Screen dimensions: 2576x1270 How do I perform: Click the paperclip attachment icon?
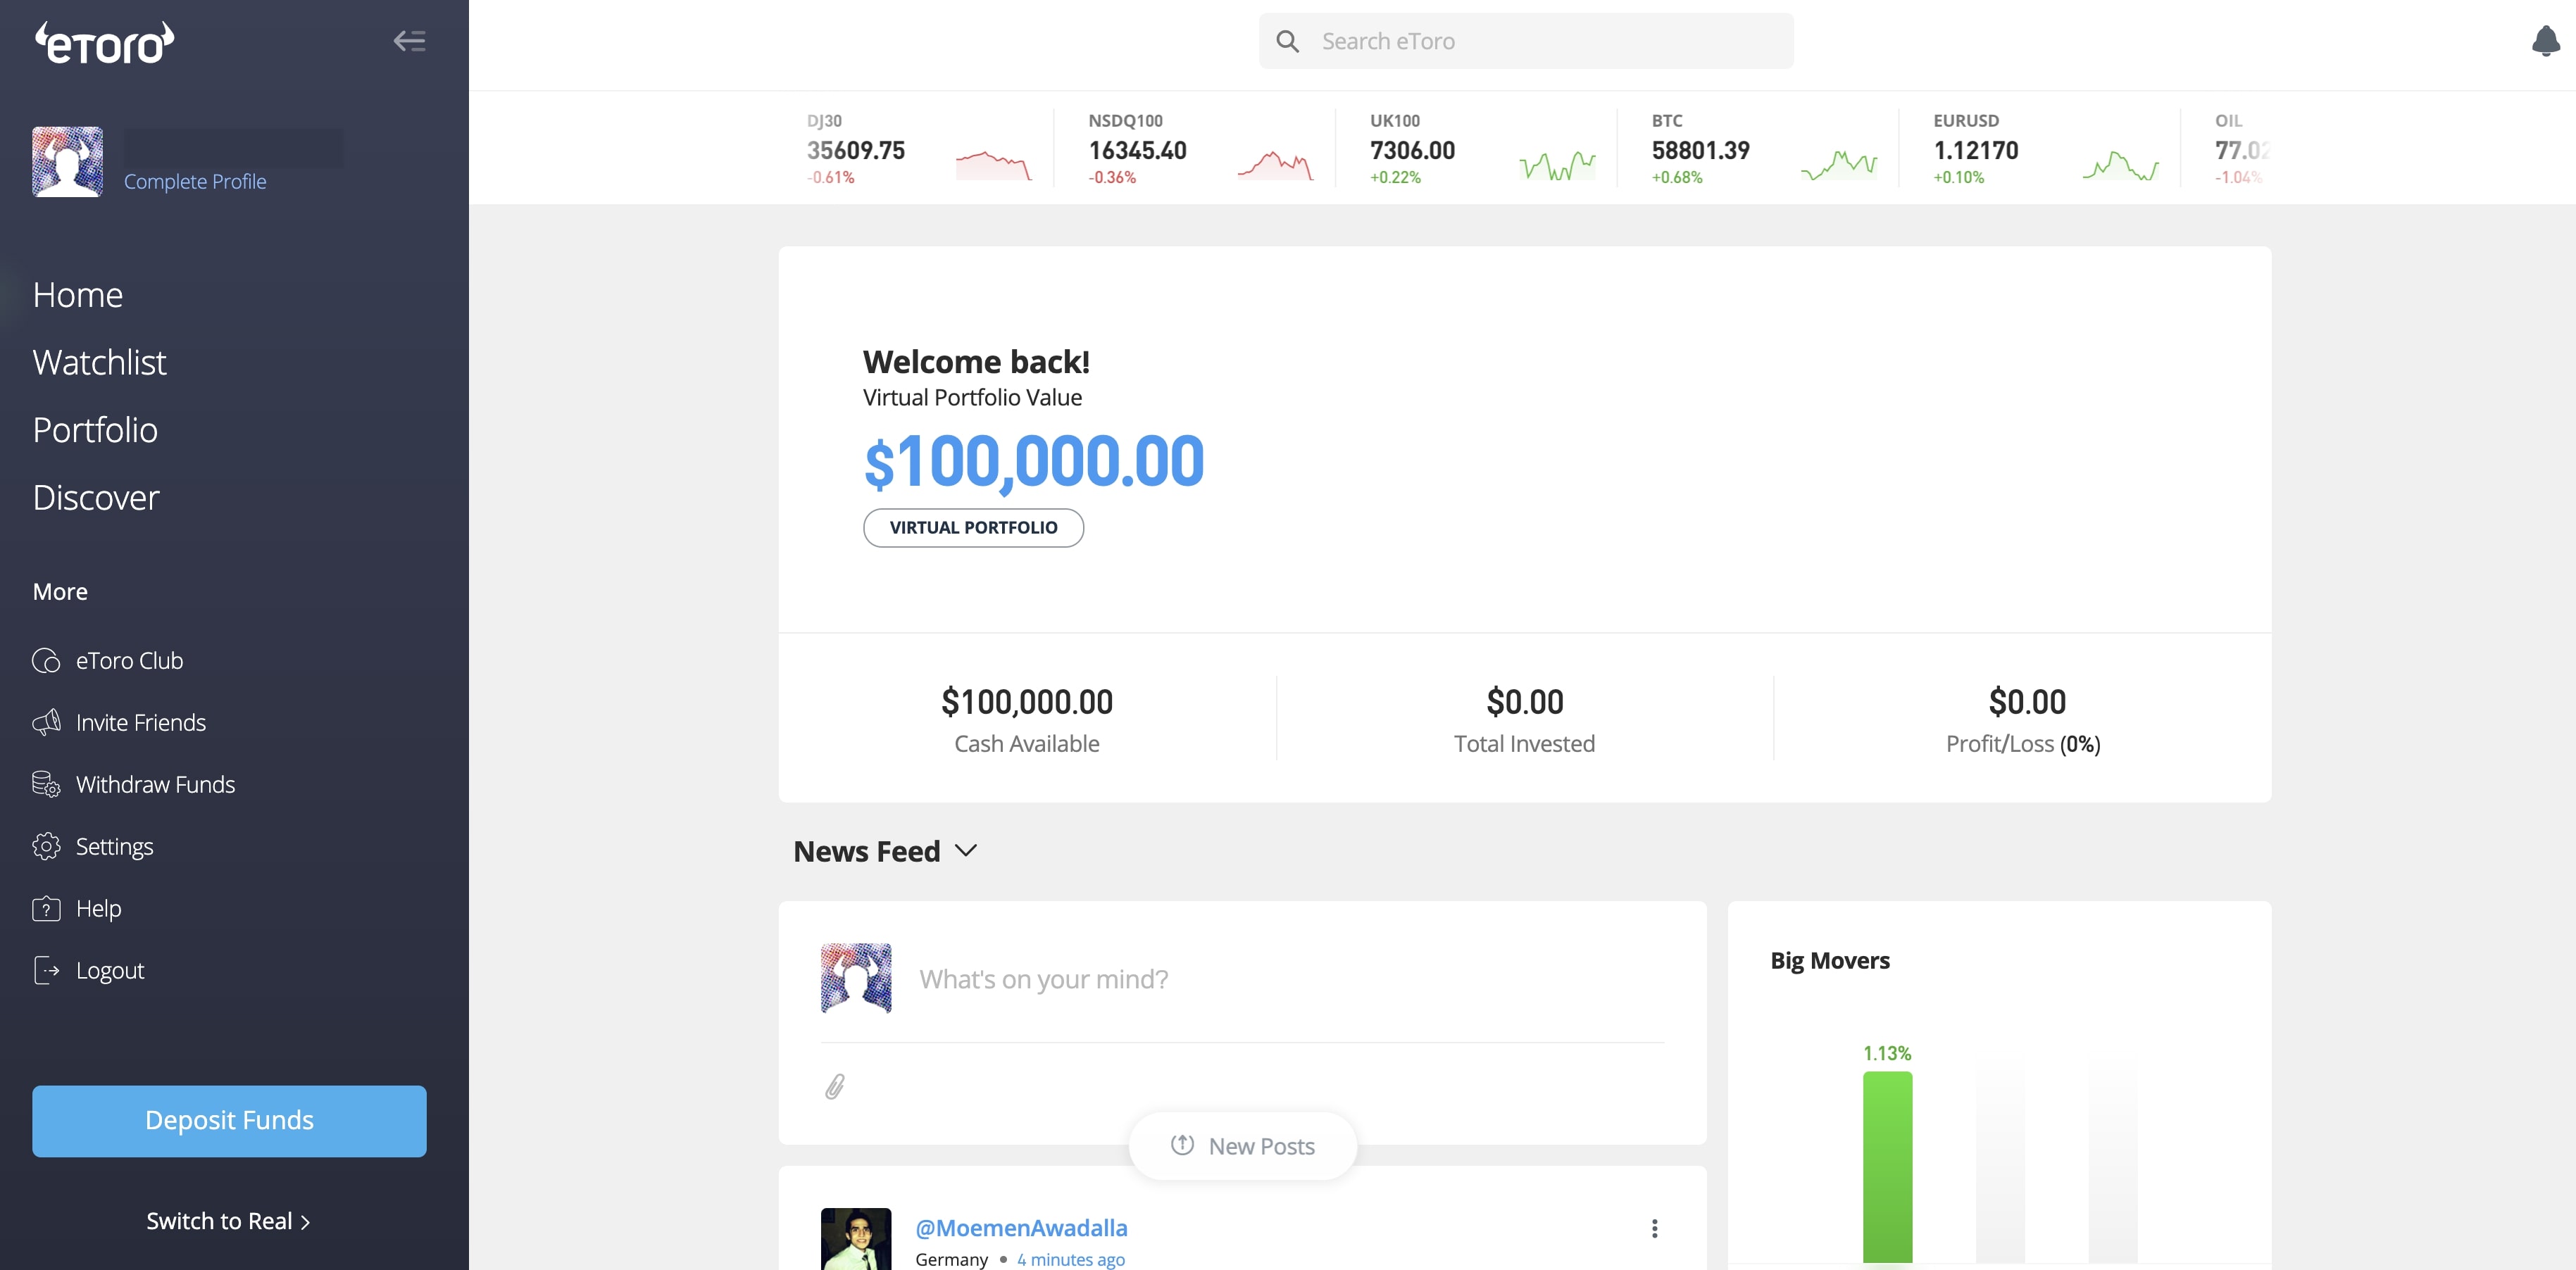tap(835, 1086)
